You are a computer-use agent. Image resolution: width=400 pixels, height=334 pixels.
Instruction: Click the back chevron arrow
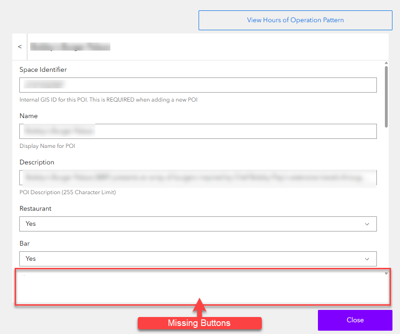[19, 46]
